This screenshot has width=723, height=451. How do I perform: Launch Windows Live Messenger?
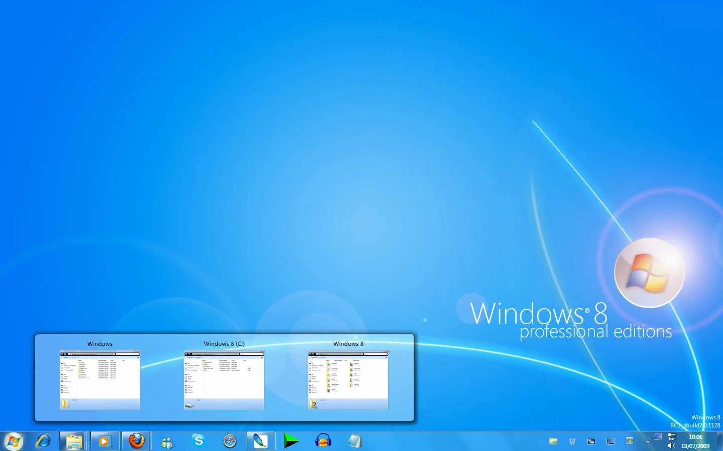(x=167, y=441)
